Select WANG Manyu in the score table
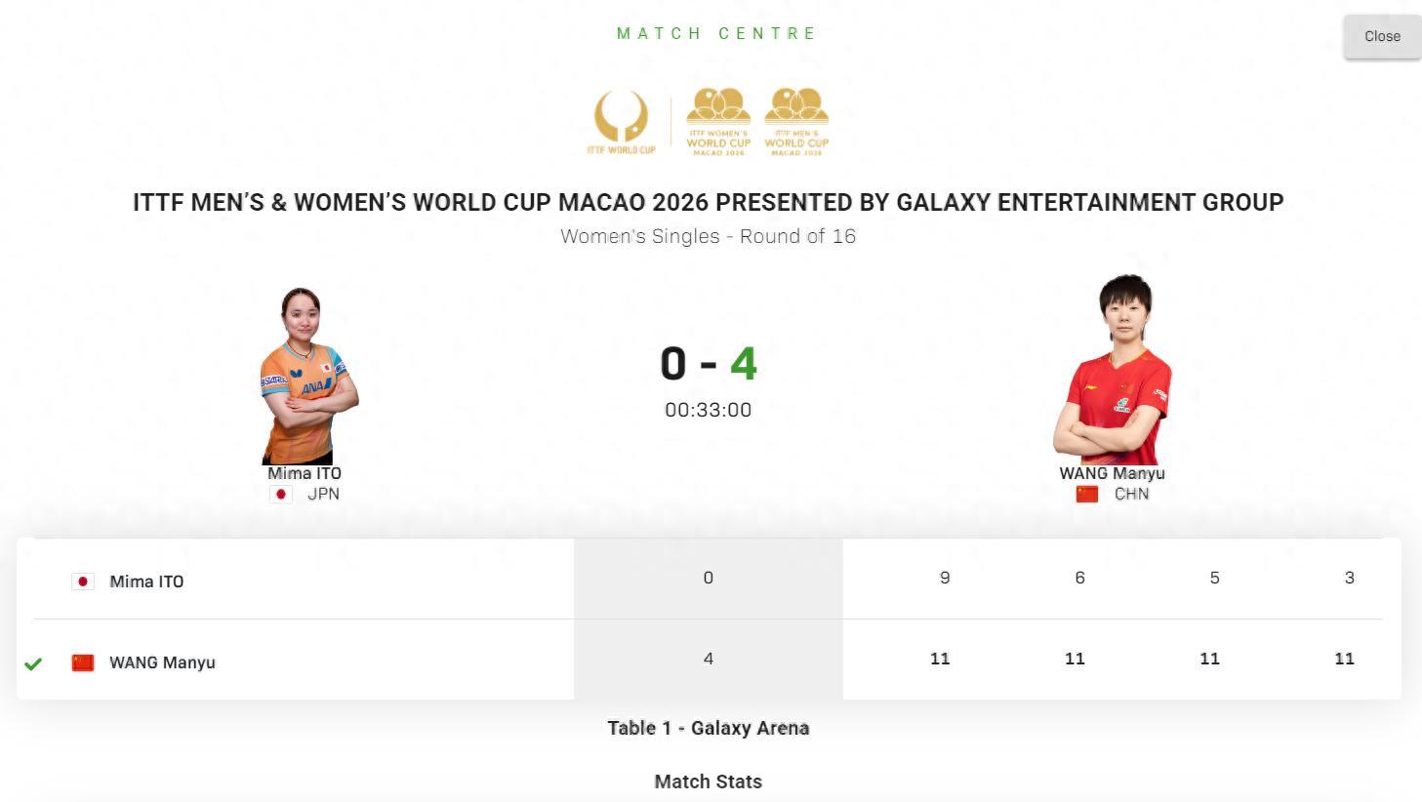Screen dimensions: 1422x802 click(x=162, y=662)
